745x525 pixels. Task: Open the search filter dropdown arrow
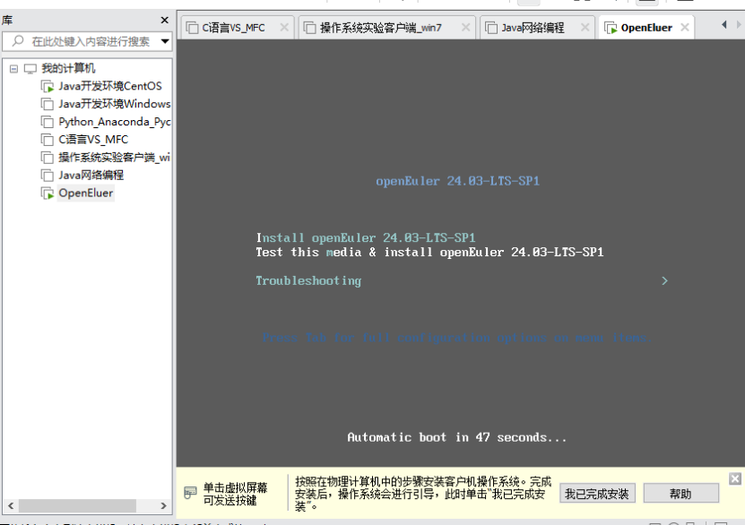[165, 41]
